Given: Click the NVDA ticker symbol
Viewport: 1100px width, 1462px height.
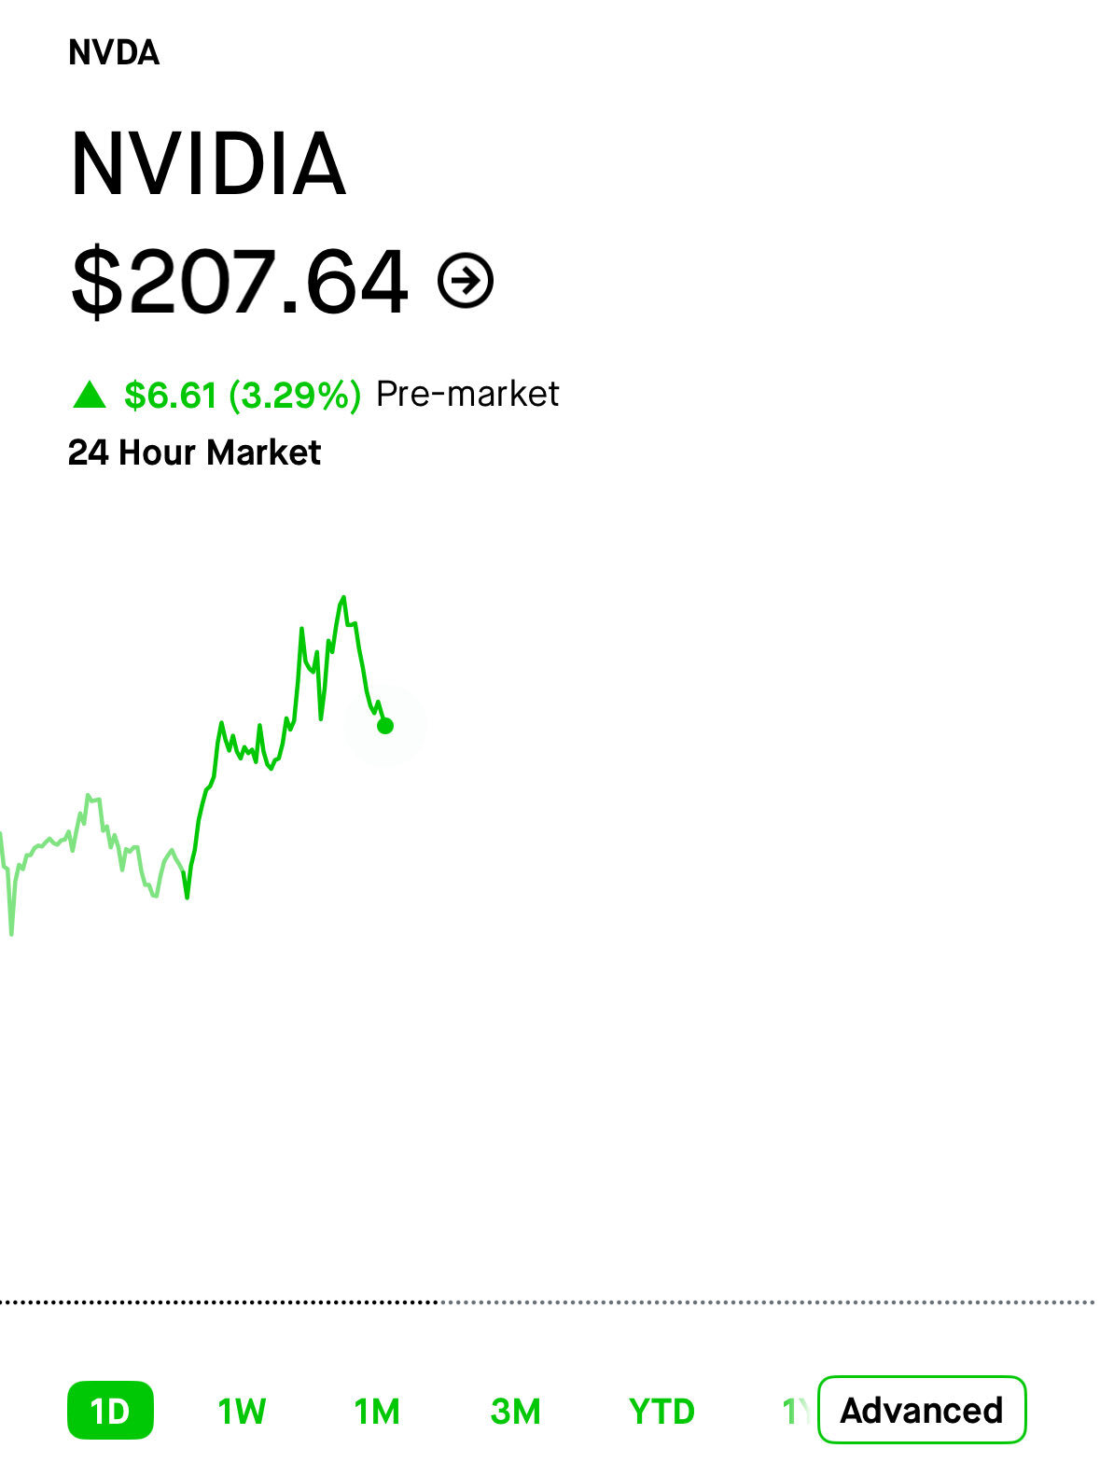Looking at the screenshot, I should pos(114,53).
